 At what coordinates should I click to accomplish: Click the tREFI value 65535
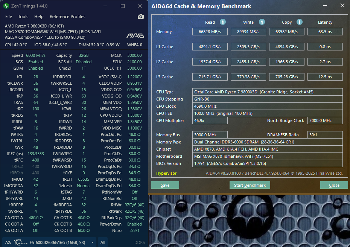coord(84,179)
